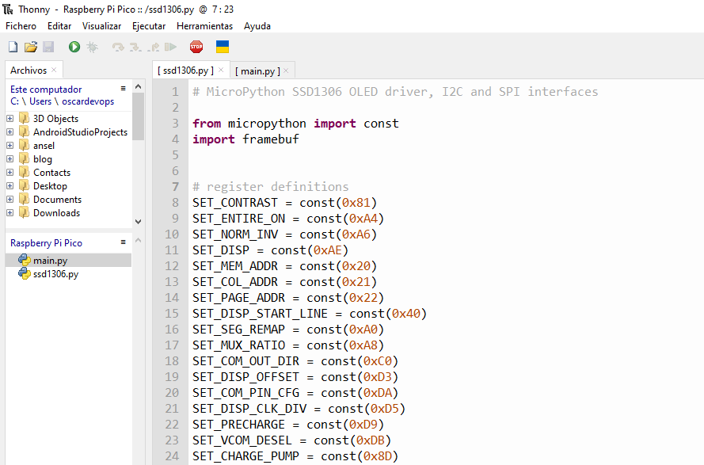Click the Este computador header link
This screenshot has height=465, width=704.
(x=46, y=90)
